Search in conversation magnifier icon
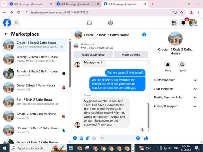203x152 pixels. [x=182, y=64]
